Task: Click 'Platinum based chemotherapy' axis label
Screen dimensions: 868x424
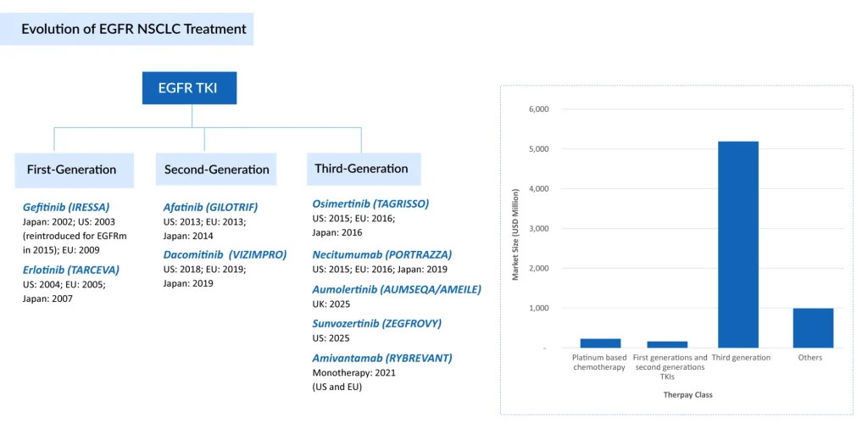Action: (x=599, y=363)
